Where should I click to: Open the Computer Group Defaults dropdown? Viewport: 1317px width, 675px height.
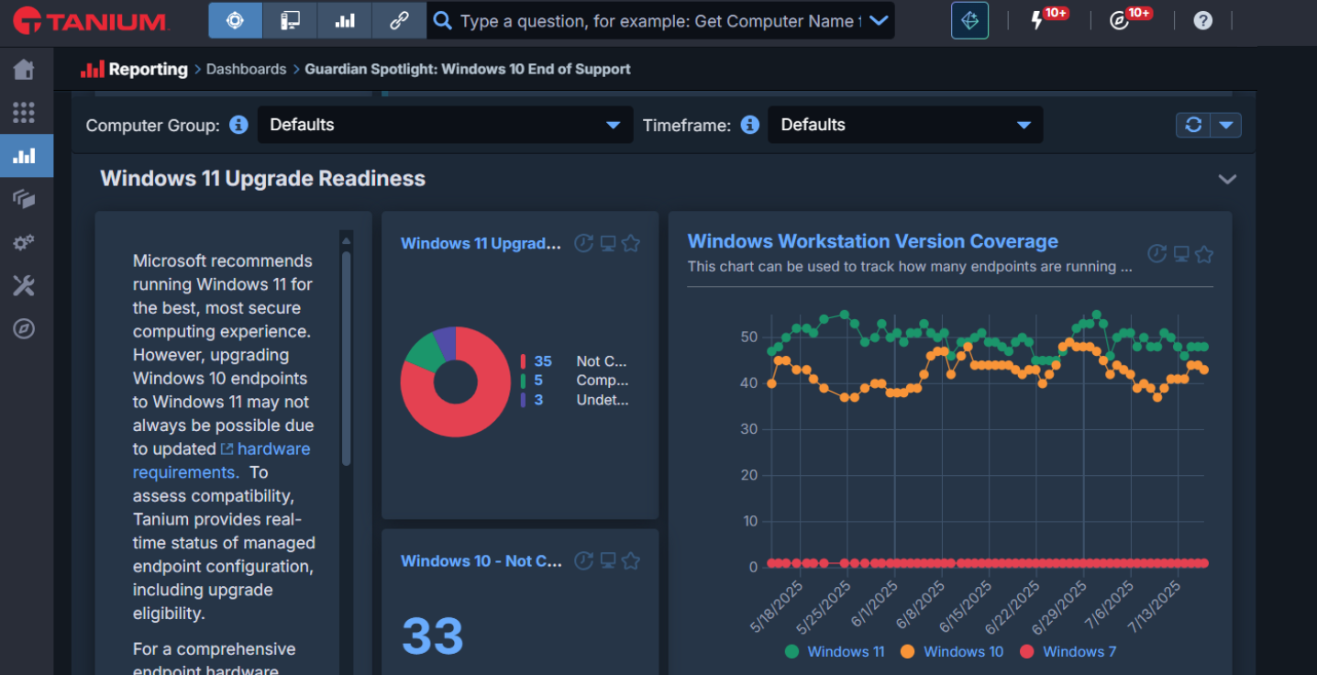pyautogui.click(x=445, y=125)
